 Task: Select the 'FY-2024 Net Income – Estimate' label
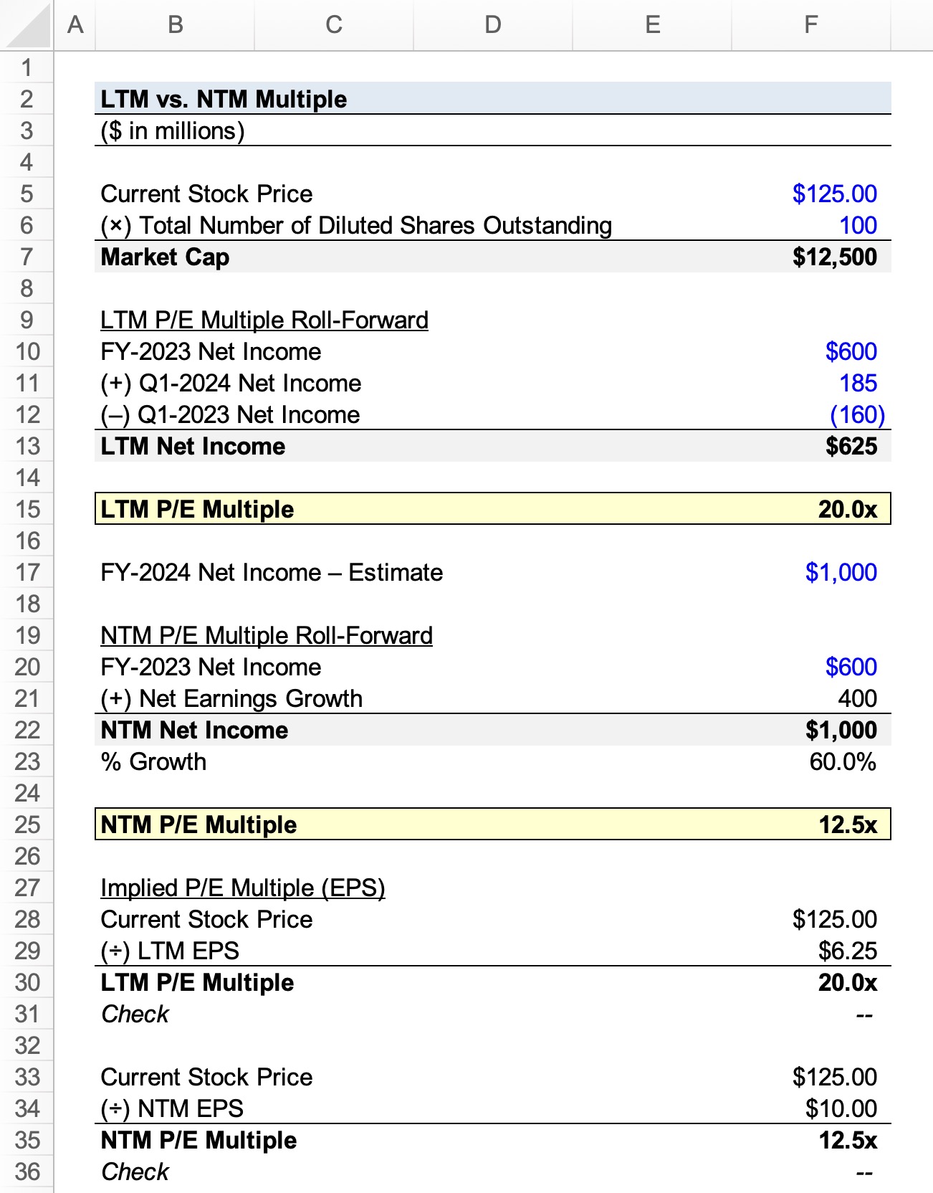point(272,572)
